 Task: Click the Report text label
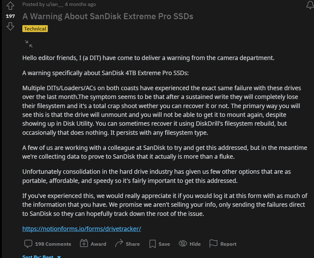click(x=228, y=244)
